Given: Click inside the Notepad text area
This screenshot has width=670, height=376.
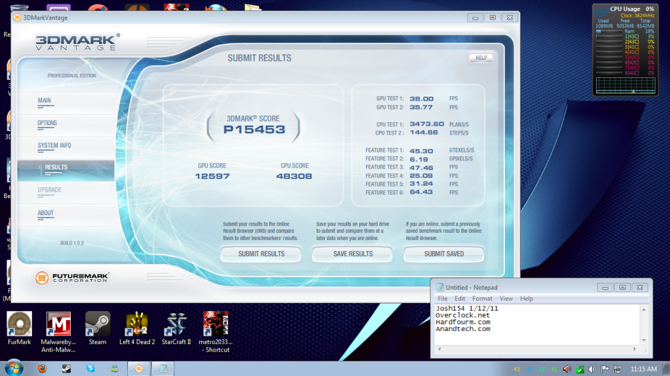Looking at the screenshot, I should pos(536,324).
